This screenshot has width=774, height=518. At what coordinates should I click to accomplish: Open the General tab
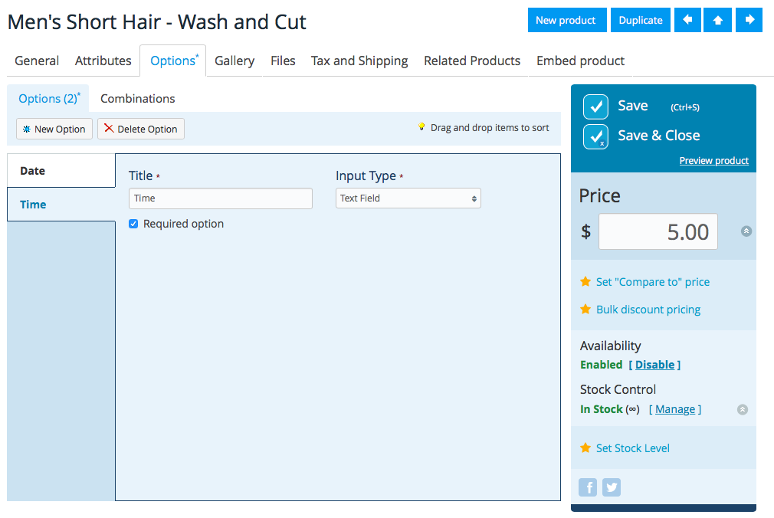pyautogui.click(x=37, y=61)
